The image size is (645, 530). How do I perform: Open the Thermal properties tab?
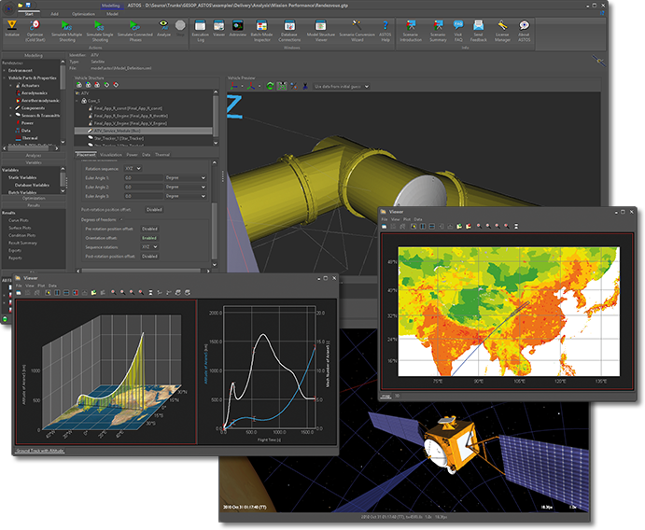[x=162, y=155]
